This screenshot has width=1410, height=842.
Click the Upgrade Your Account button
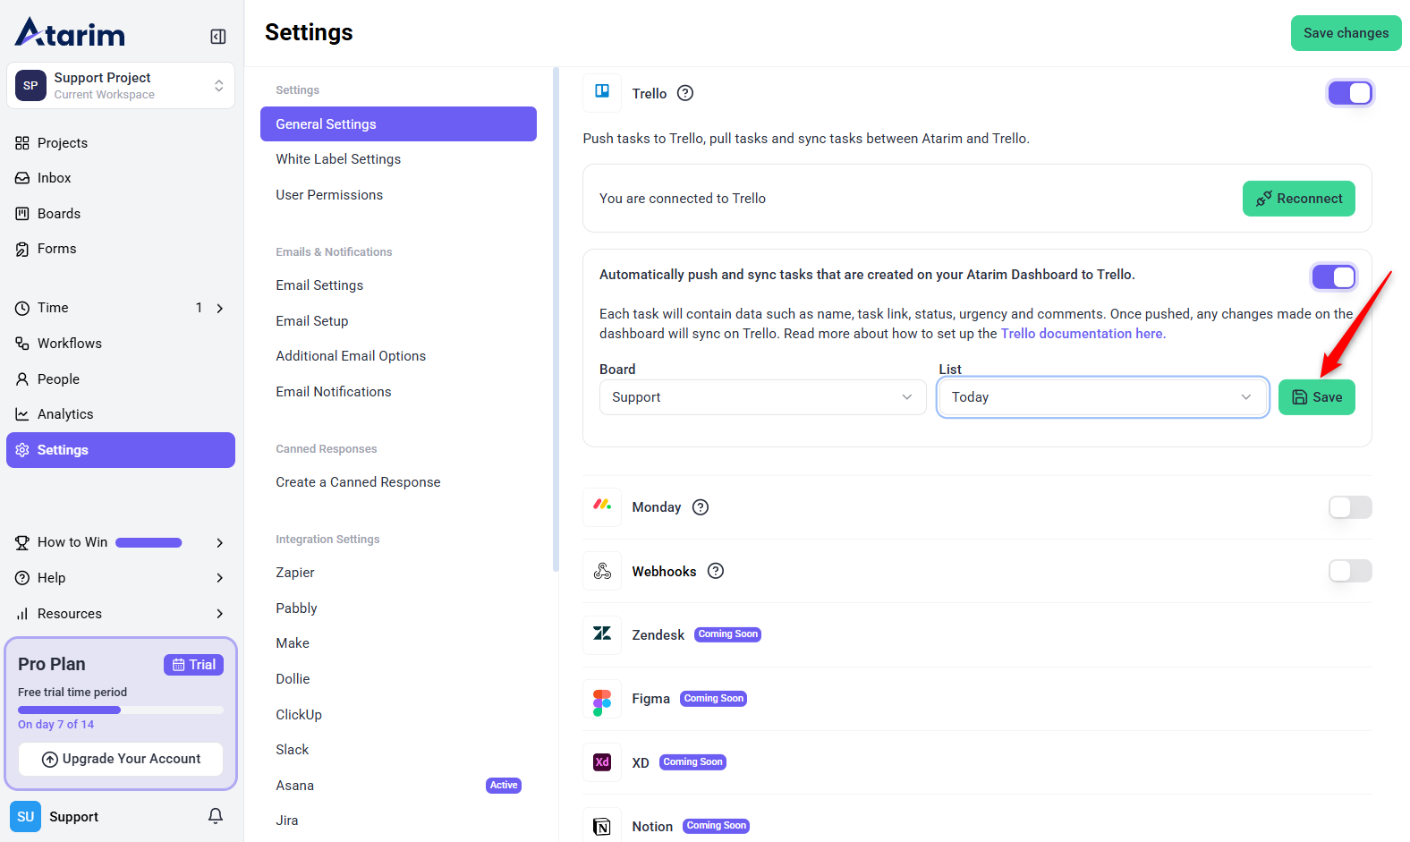[x=121, y=759]
